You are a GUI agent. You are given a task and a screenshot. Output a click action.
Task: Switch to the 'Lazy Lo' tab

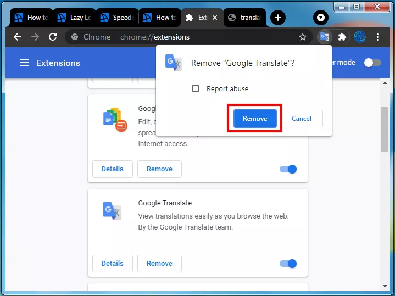75,18
